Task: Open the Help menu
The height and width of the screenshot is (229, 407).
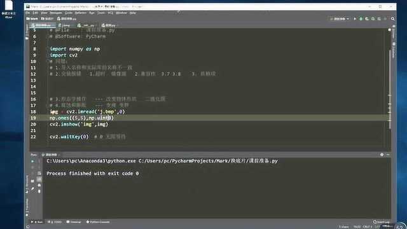Action: (x=133, y=13)
